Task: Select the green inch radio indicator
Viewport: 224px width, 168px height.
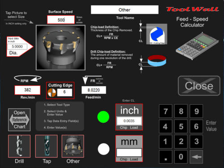Action: click(103, 117)
